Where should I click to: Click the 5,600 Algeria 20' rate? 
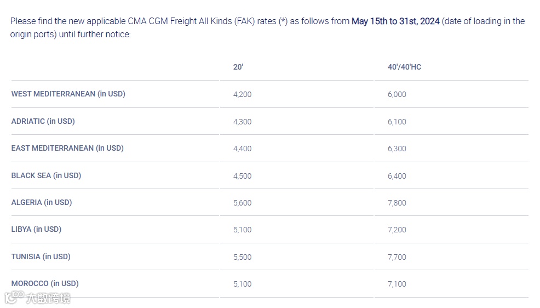pyautogui.click(x=242, y=203)
